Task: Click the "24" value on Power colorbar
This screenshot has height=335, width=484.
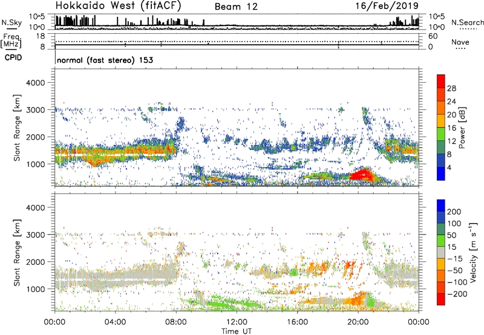Action: point(451,102)
